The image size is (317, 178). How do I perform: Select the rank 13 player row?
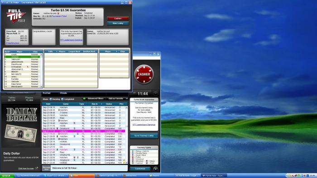click(22, 84)
